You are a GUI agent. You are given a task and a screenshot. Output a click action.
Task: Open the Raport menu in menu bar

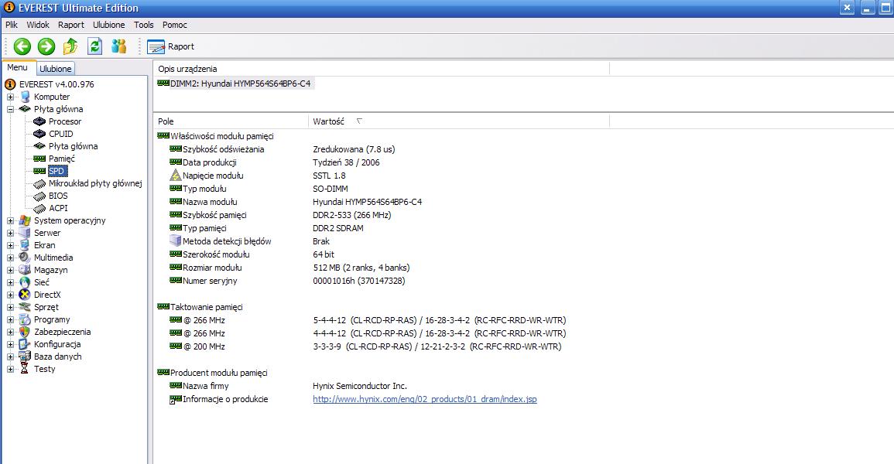click(x=70, y=25)
